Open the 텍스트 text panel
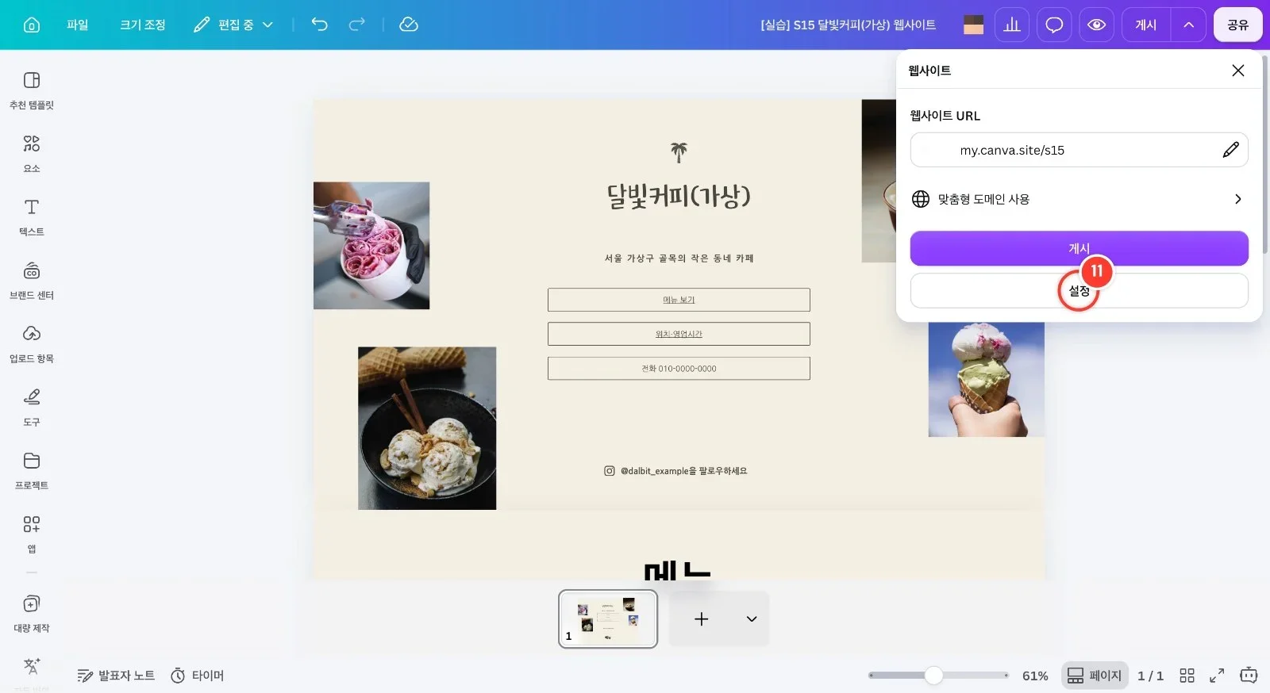The image size is (1270, 693). click(32, 217)
